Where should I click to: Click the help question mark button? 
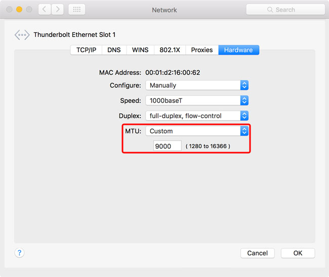pos(19,253)
